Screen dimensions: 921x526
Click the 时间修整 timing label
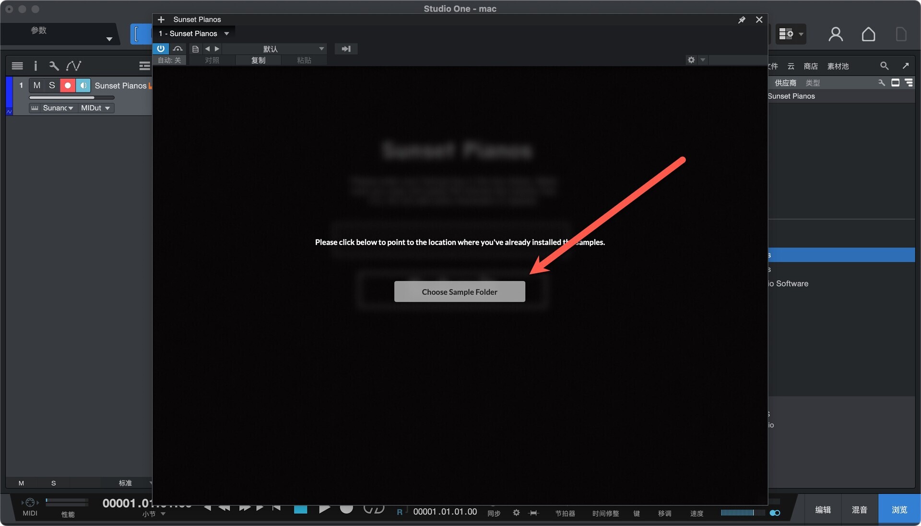(605, 514)
